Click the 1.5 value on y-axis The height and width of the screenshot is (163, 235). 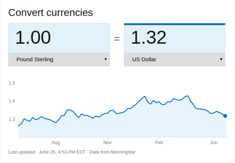pos(12,83)
